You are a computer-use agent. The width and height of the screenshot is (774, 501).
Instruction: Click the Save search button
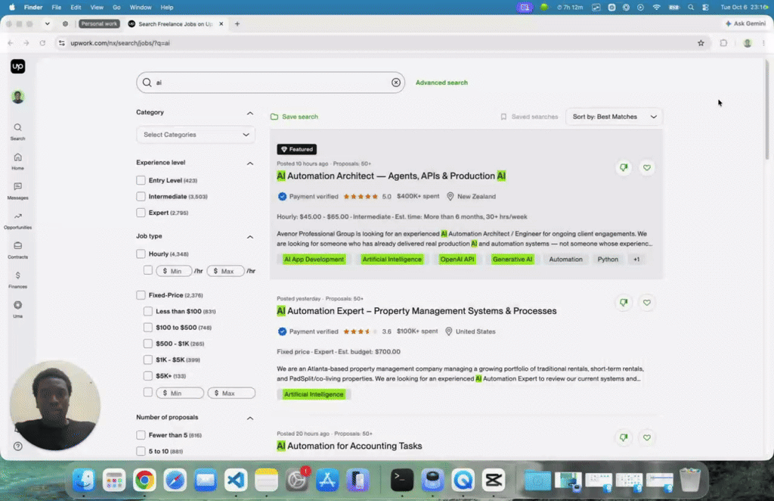pyautogui.click(x=294, y=117)
